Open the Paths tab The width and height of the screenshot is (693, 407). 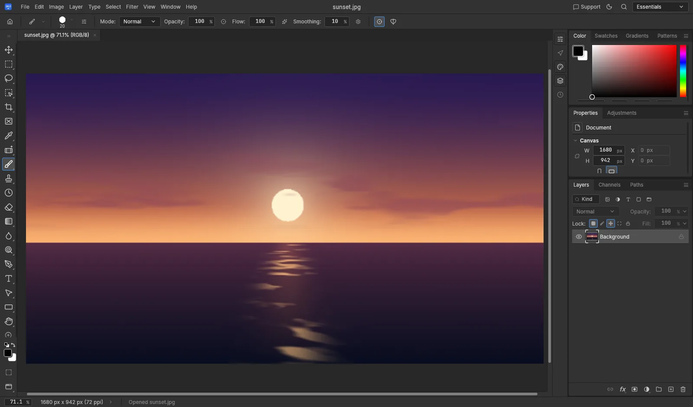coord(637,185)
